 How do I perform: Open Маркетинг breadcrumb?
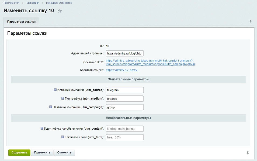tap(33, 3)
